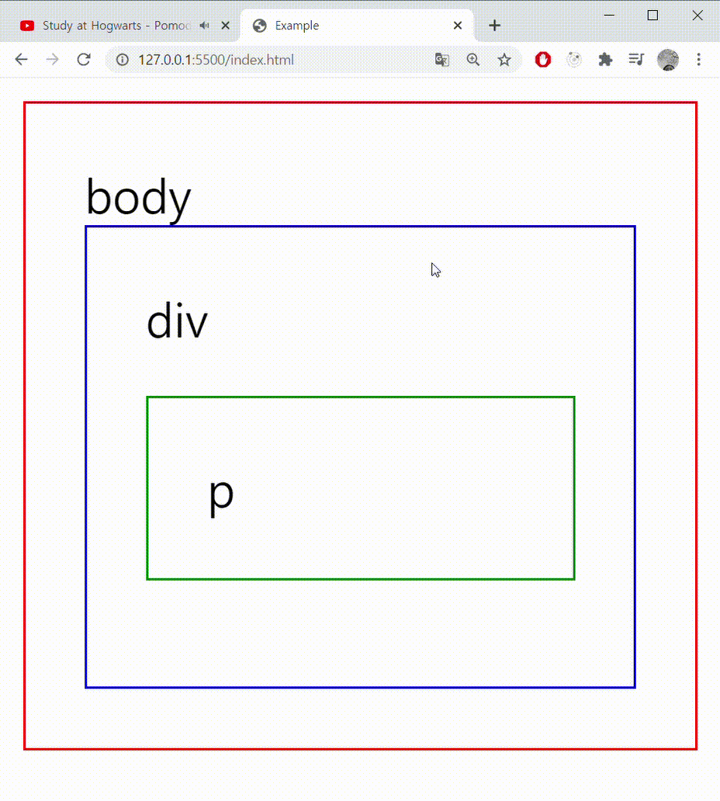Viewport: 720px width, 801px height.
Task: Open the Google Translate page icon
Action: tap(442, 60)
